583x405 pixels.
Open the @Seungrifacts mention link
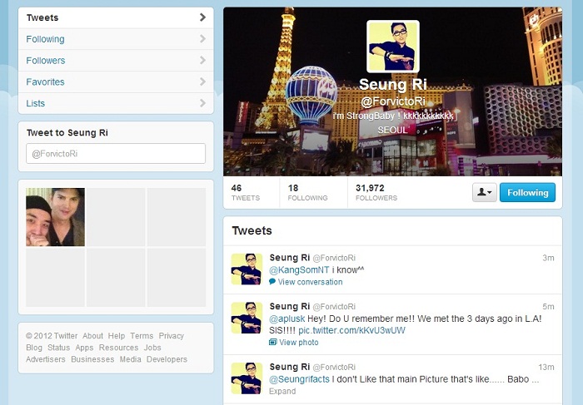coord(299,379)
